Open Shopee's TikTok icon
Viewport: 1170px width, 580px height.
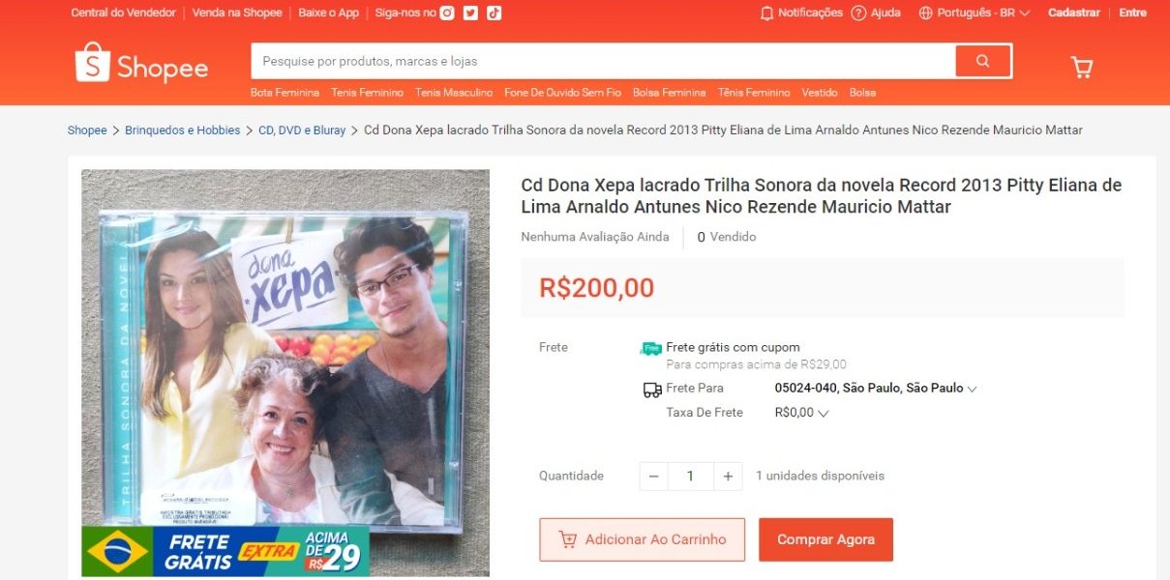(x=494, y=13)
